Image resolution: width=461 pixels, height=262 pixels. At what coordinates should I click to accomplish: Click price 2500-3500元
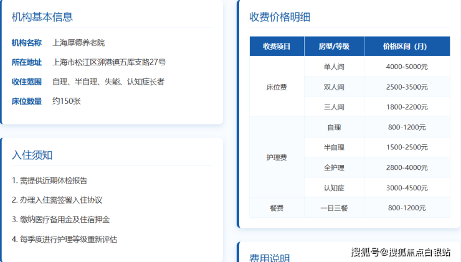click(x=407, y=87)
